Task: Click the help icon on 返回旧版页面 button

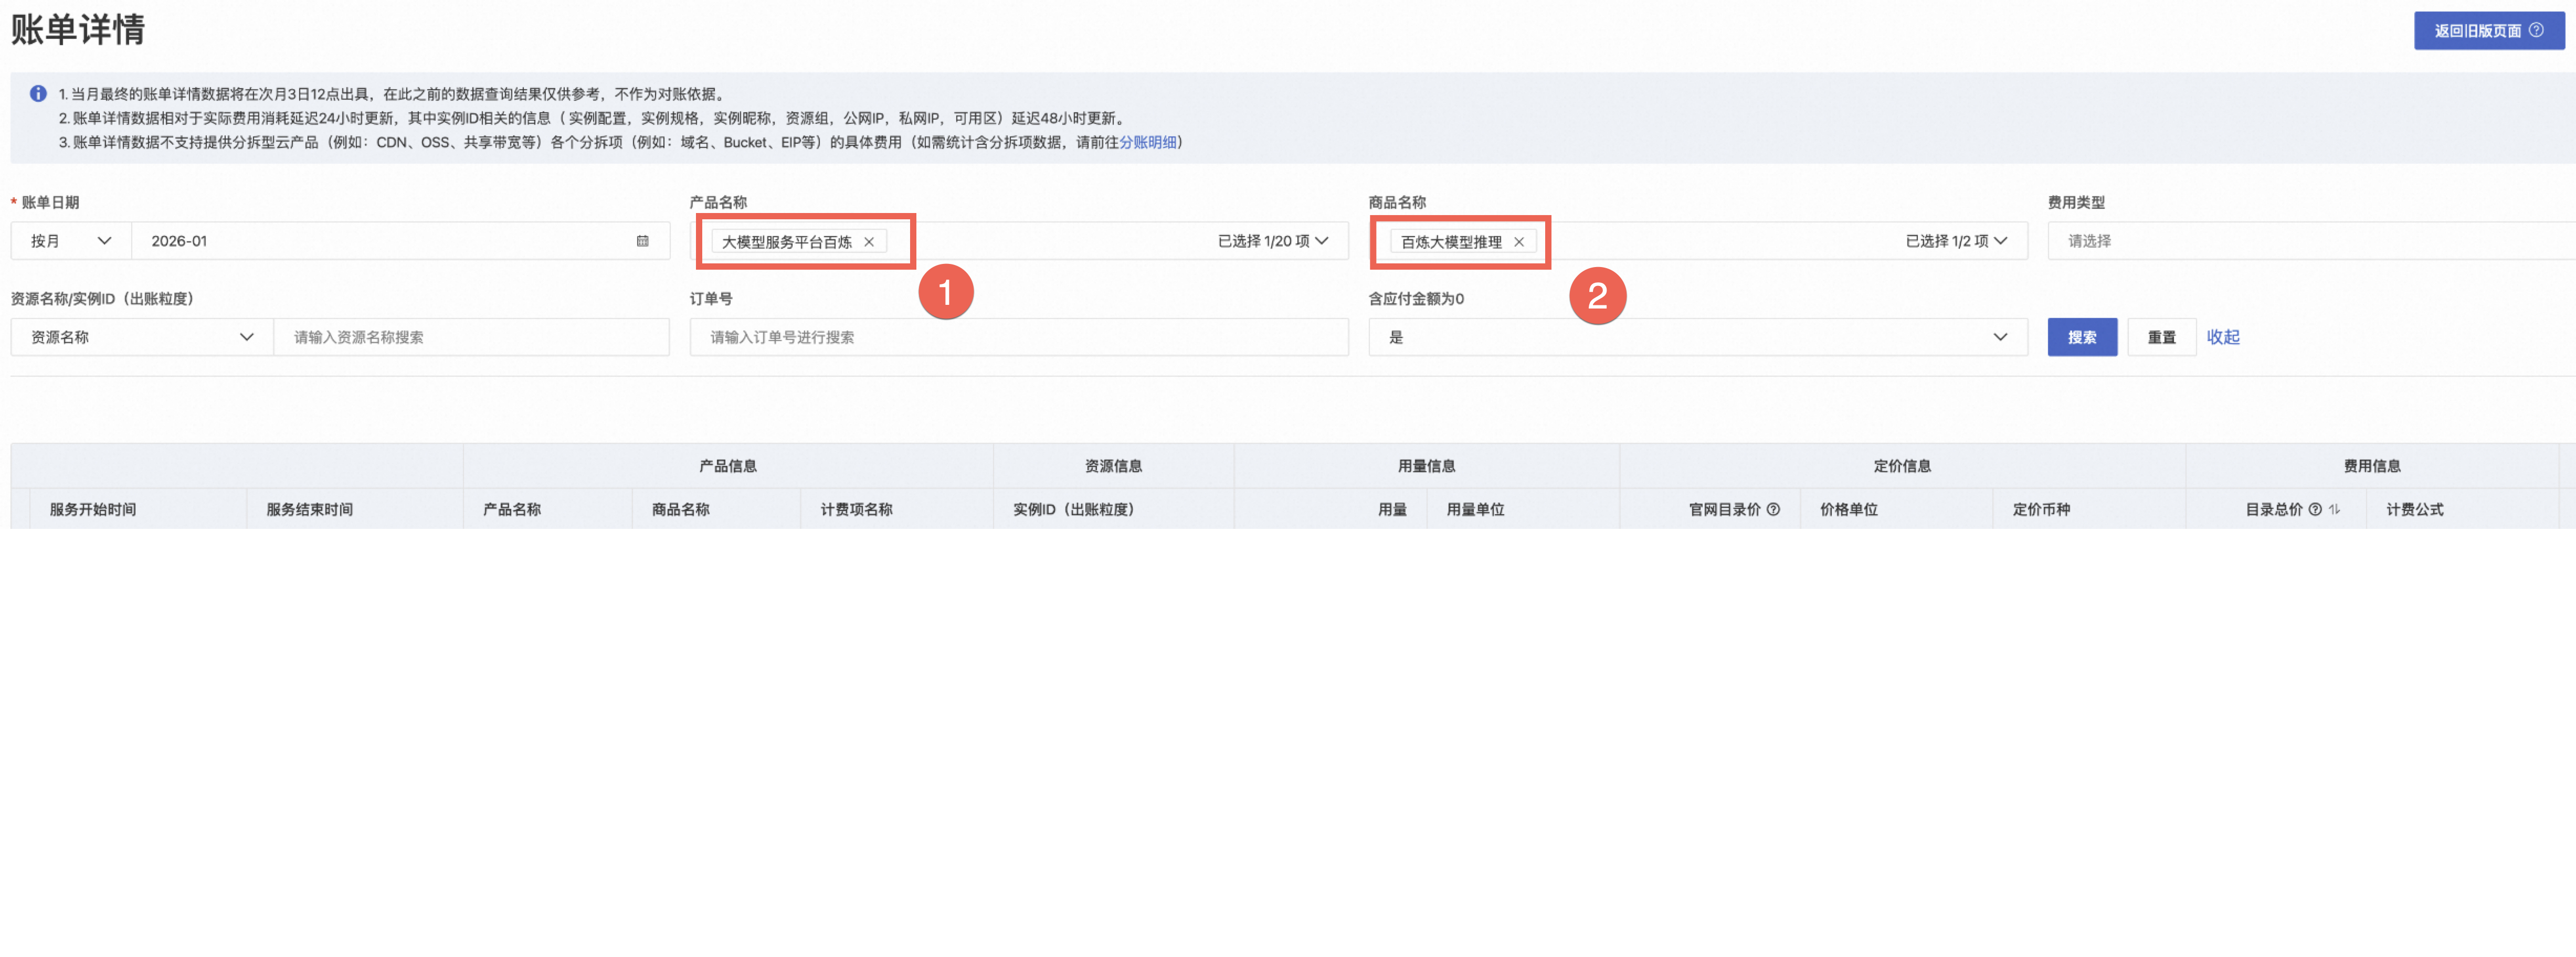Action: [2536, 30]
